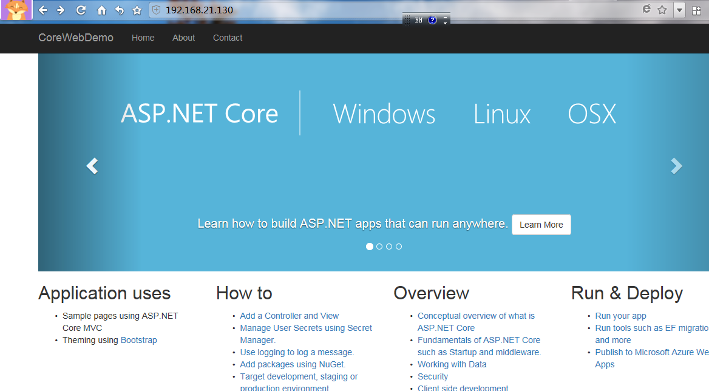
Task: Open the Home nav item
Action: click(x=143, y=38)
